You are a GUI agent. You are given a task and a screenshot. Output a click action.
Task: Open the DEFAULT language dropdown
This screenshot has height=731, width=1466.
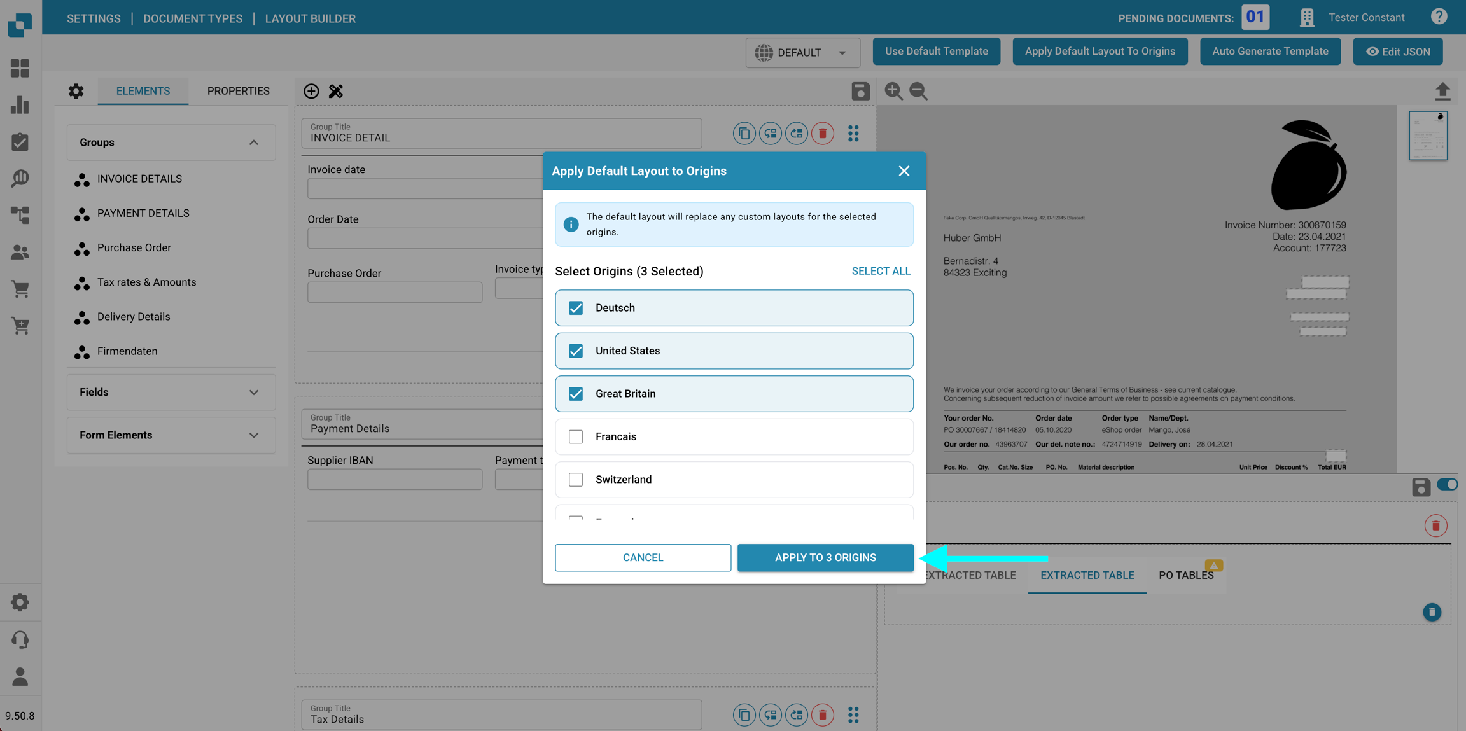point(802,52)
